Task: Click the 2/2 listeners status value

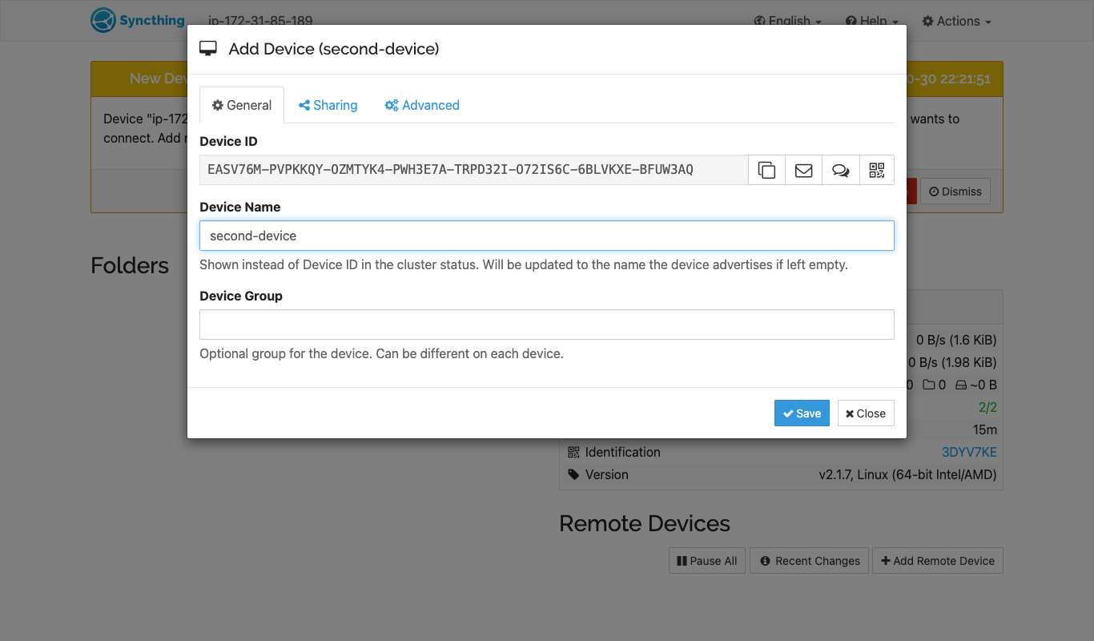Action: [987, 407]
